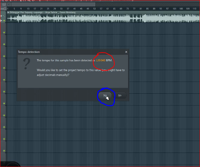Jump to bar 21 on the timeline ruler

tap(41, 9)
